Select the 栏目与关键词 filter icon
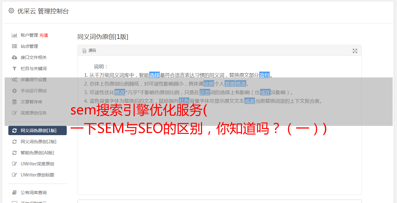 tap(14, 68)
